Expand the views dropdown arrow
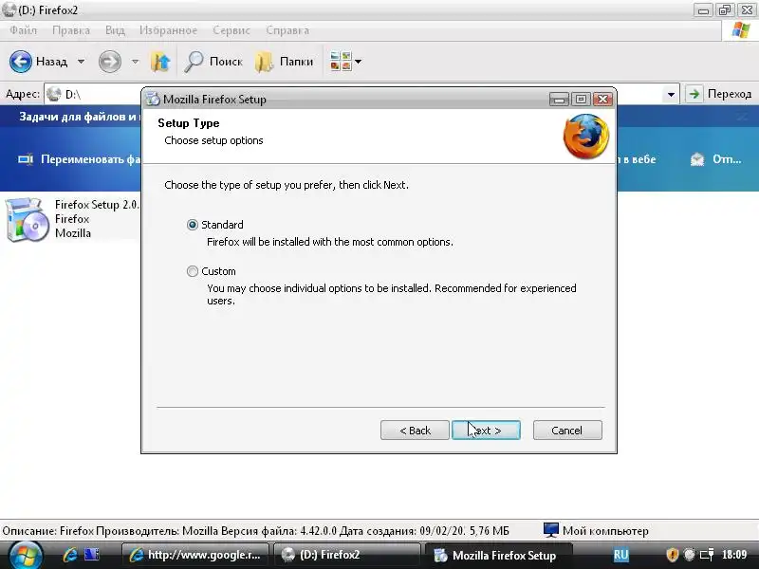Screen dimensions: 759x569 tap(359, 62)
